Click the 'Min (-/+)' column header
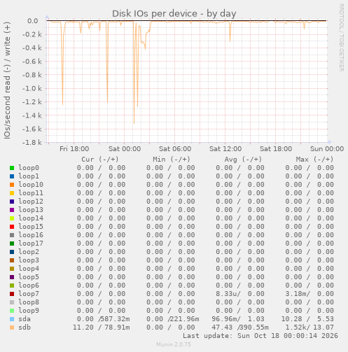Image resolution: width=348 pixels, height=352 pixels. coord(172,160)
